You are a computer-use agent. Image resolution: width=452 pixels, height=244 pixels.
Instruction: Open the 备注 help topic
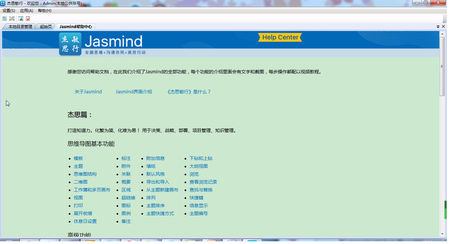click(126, 221)
